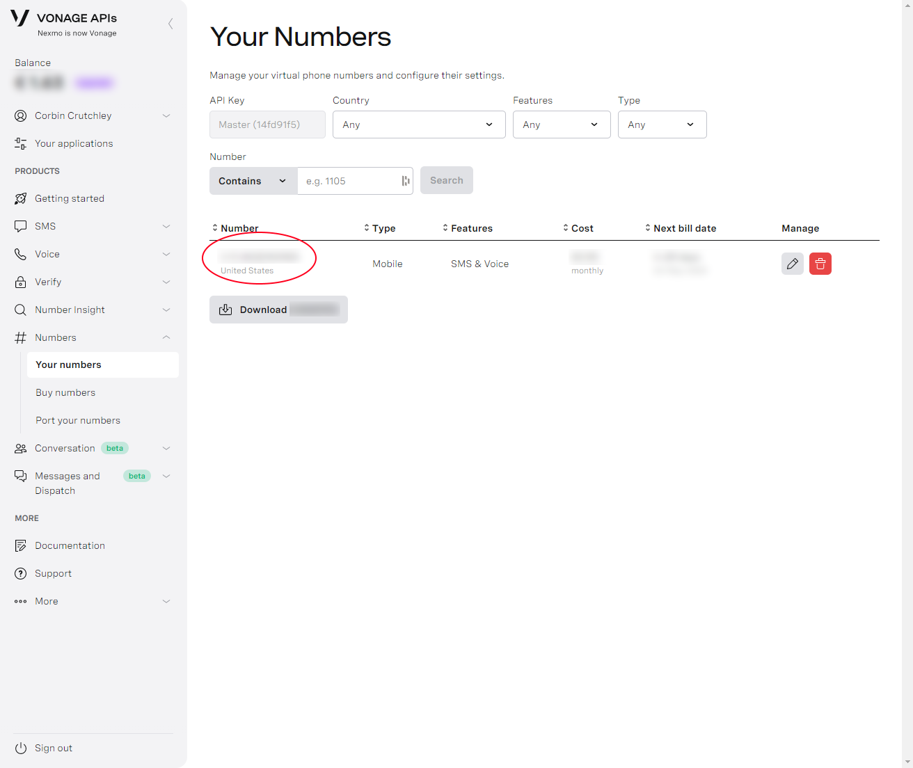Expand the More menu chevron
This screenshot has height=768, width=913.
(x=166, y=601)
